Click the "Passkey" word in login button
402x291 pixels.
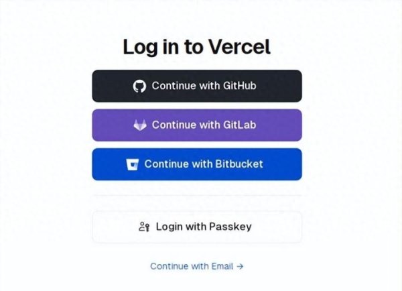point(230,227)
